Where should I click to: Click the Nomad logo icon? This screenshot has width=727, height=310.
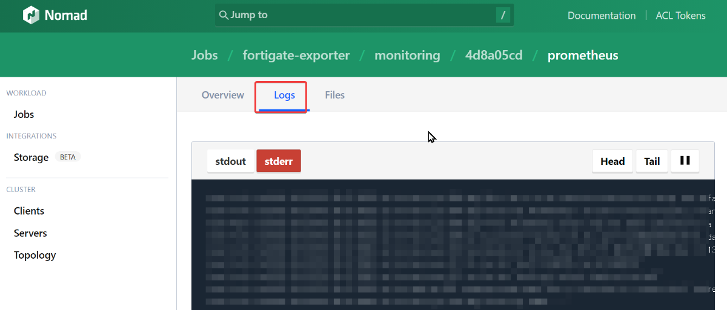31,16
